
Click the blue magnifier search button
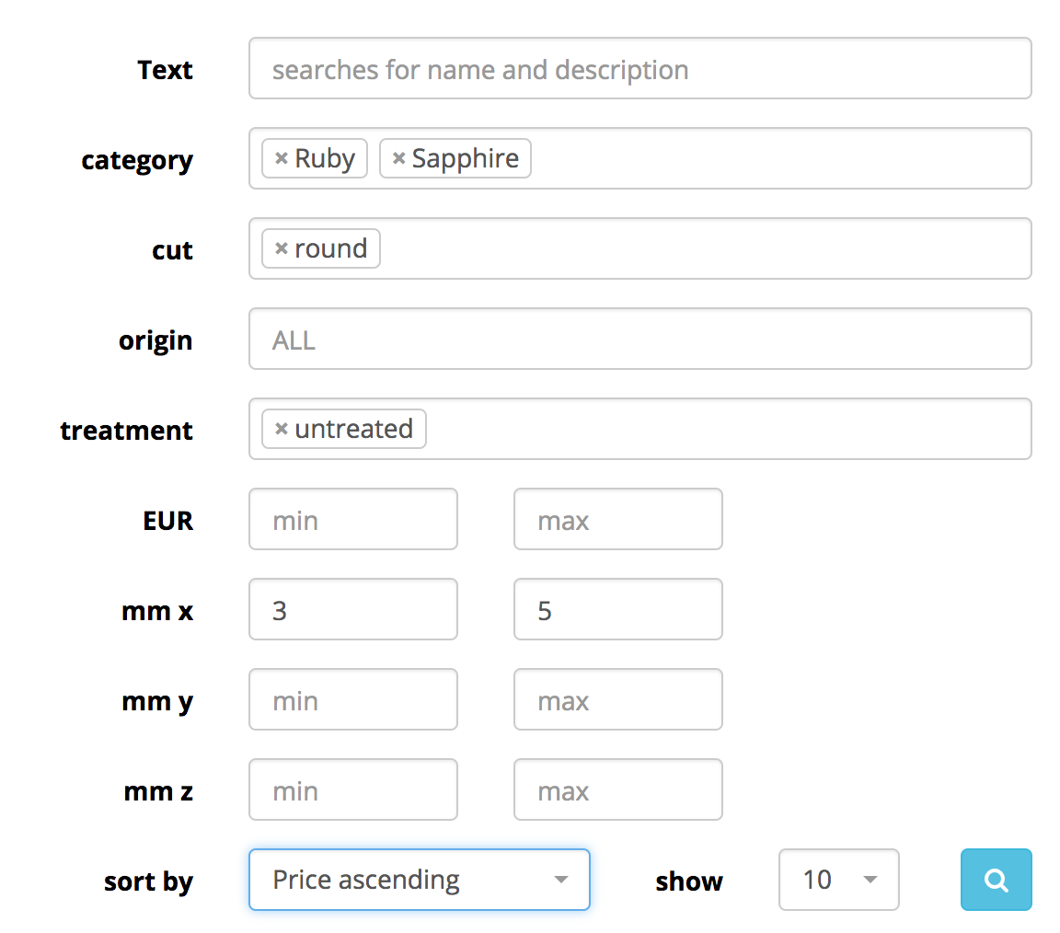996,880
